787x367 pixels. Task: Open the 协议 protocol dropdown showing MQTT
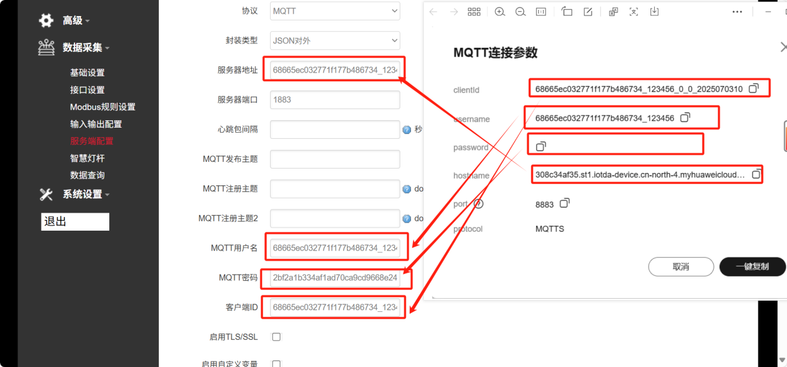point(335,11)
